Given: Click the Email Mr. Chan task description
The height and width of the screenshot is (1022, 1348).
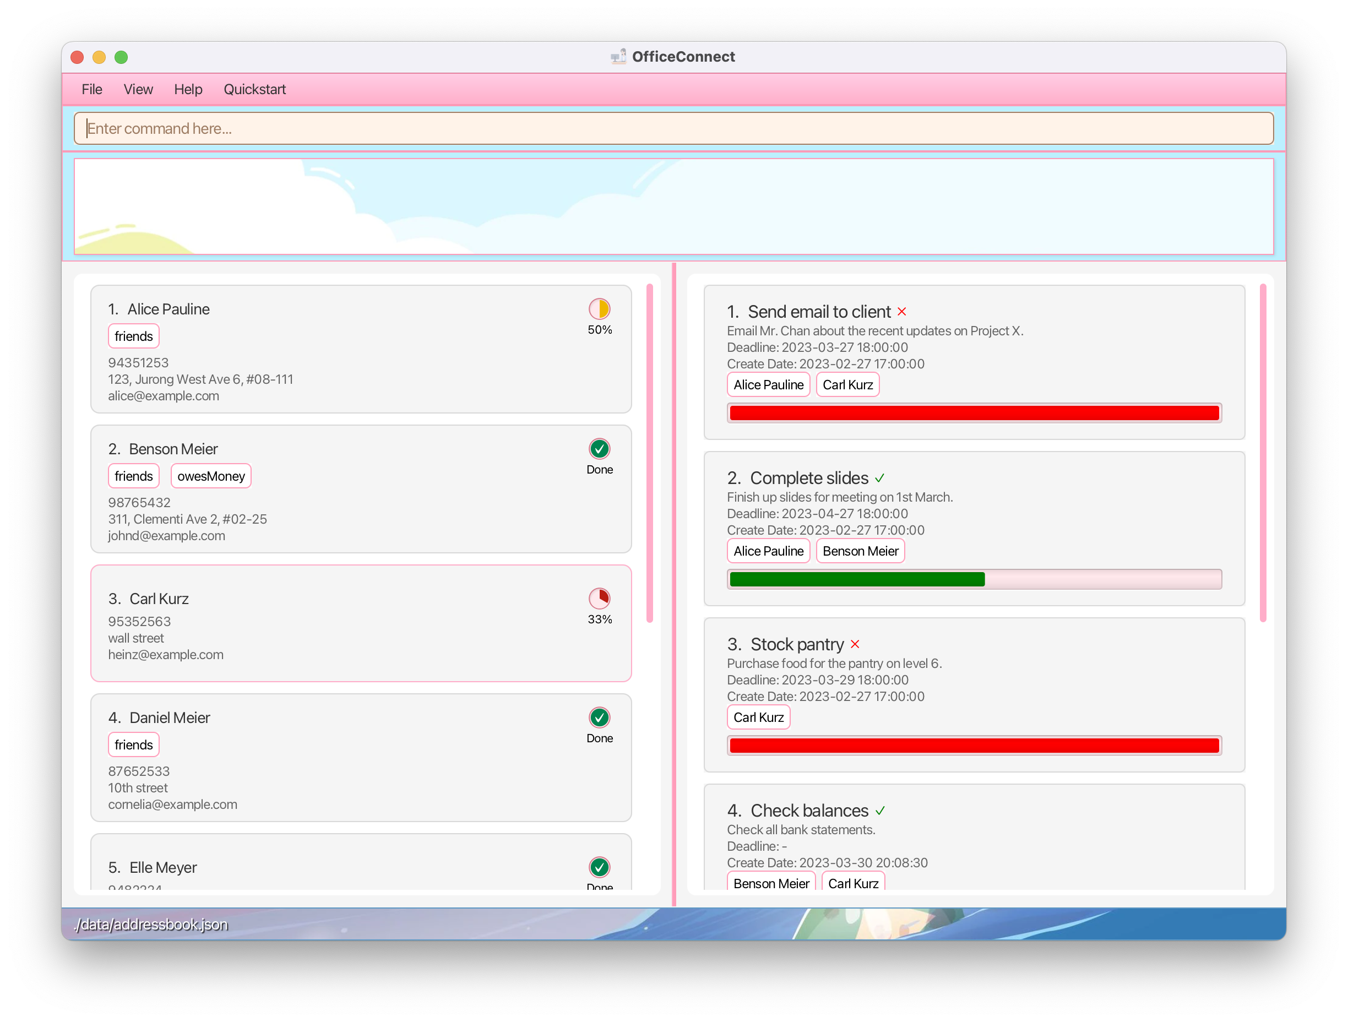Looking at the screenshot, I should coord(874,331).
